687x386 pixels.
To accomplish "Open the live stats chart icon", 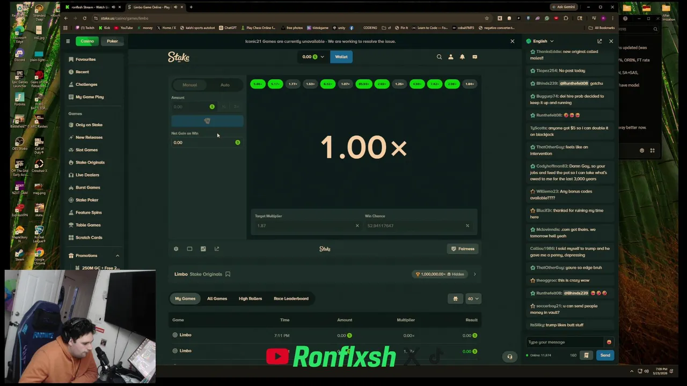I will [x=203, y=249].
